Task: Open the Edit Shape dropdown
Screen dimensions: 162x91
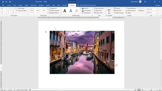Action: (x=21, y=8)
